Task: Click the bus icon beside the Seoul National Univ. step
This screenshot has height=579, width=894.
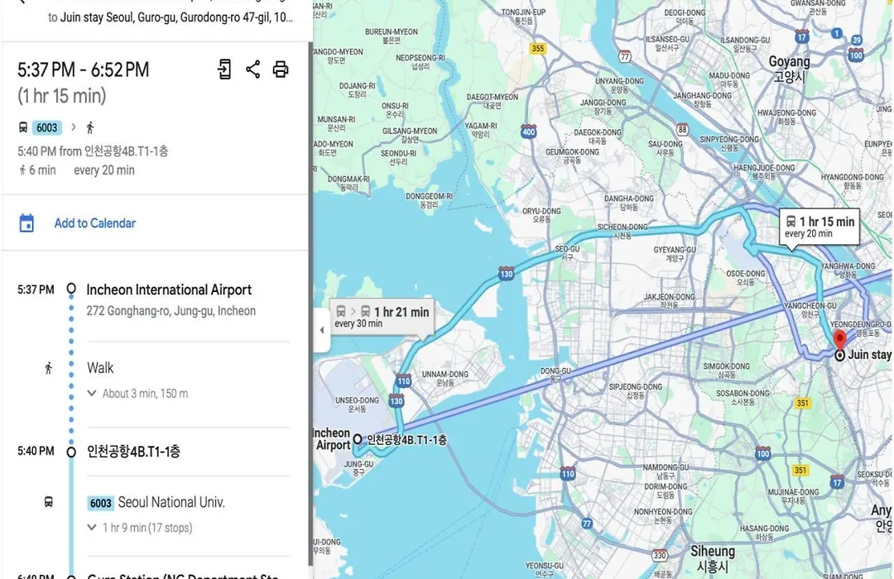Action: click(49, 502)
